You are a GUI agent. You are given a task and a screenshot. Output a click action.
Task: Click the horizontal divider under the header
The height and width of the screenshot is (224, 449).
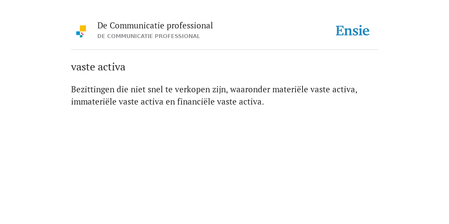coord(224,50)
